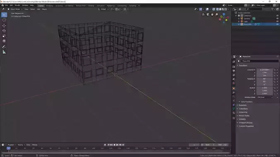Open the Material properties tab

click(x=234, y=113)
